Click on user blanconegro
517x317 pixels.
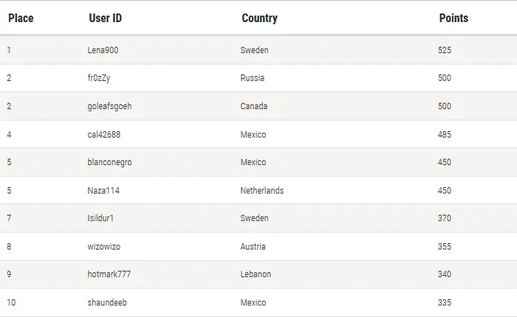pyautogui.click(x=109, y=162)
